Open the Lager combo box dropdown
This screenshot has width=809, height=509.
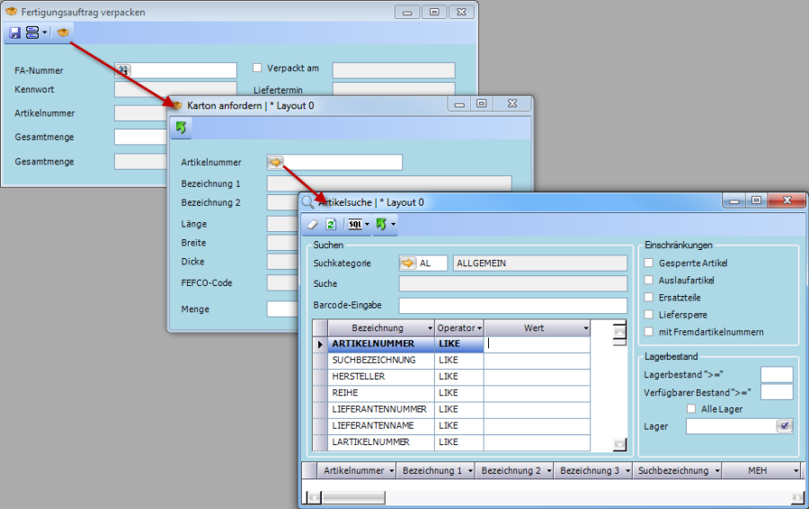point(784,426)
